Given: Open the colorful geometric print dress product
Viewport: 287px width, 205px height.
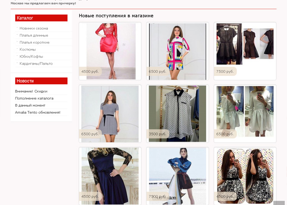Looking at the screenshot, I should pos(177,51).
